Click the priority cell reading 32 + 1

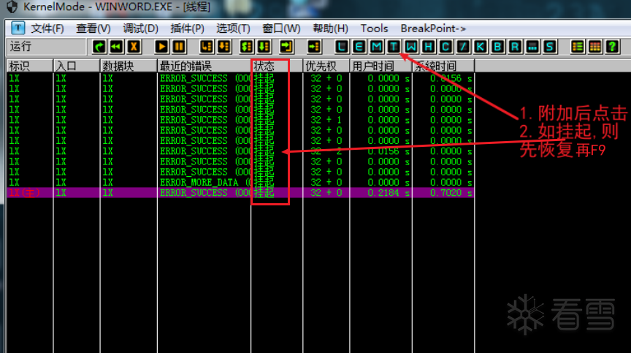point(326,120)
